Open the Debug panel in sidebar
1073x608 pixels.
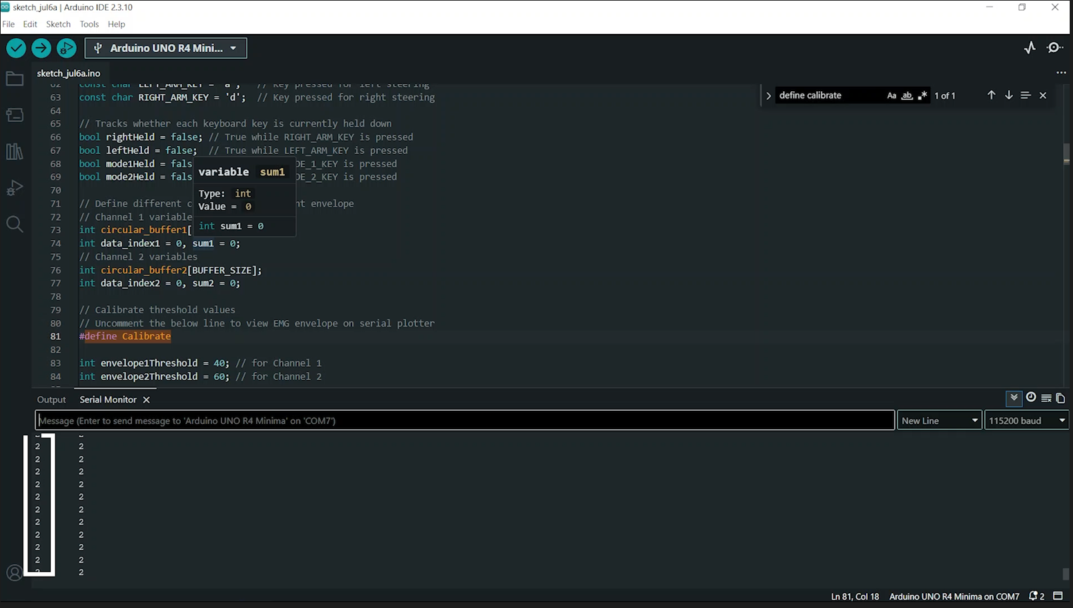pos(15,188)
